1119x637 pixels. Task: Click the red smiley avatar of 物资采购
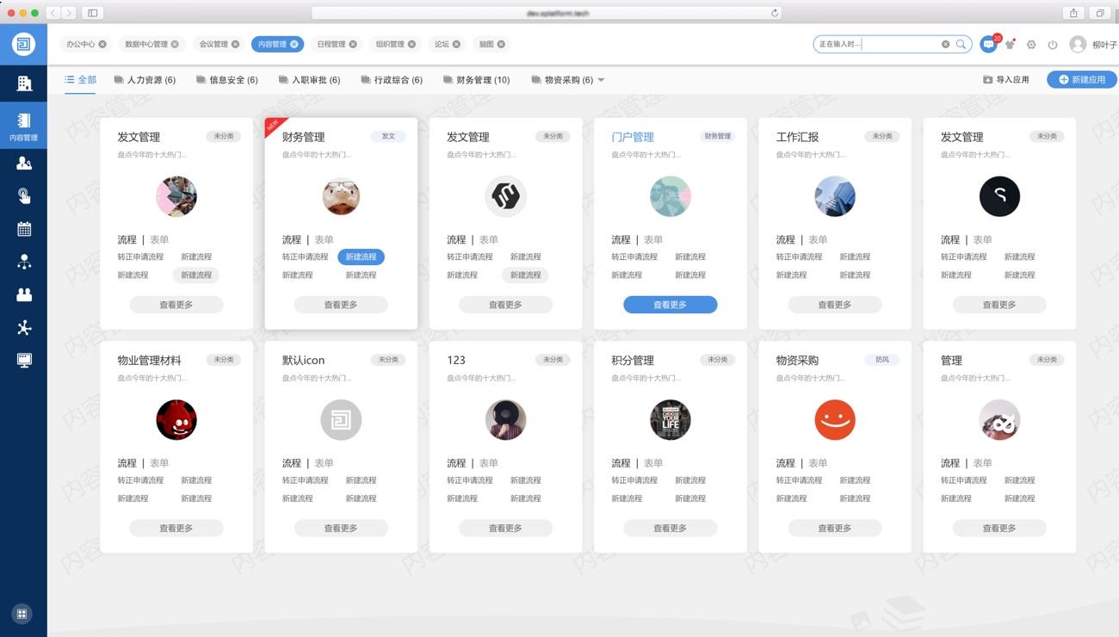click(834, 420)
